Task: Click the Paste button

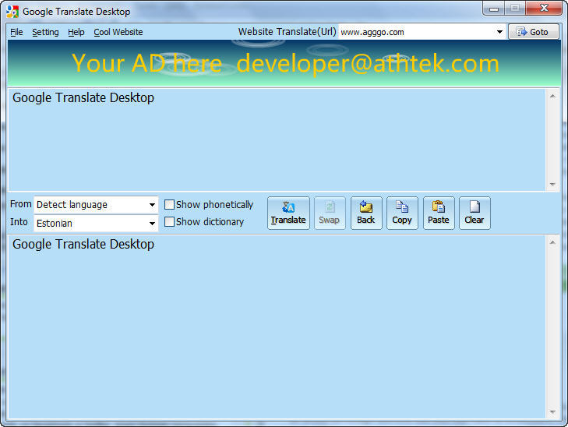Action: click(x=439, y=213)
